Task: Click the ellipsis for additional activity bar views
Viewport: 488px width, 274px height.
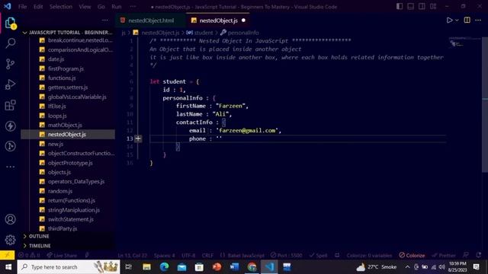Action: pos(10,167)
